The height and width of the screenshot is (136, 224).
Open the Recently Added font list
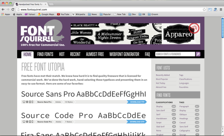pos(163,75)
